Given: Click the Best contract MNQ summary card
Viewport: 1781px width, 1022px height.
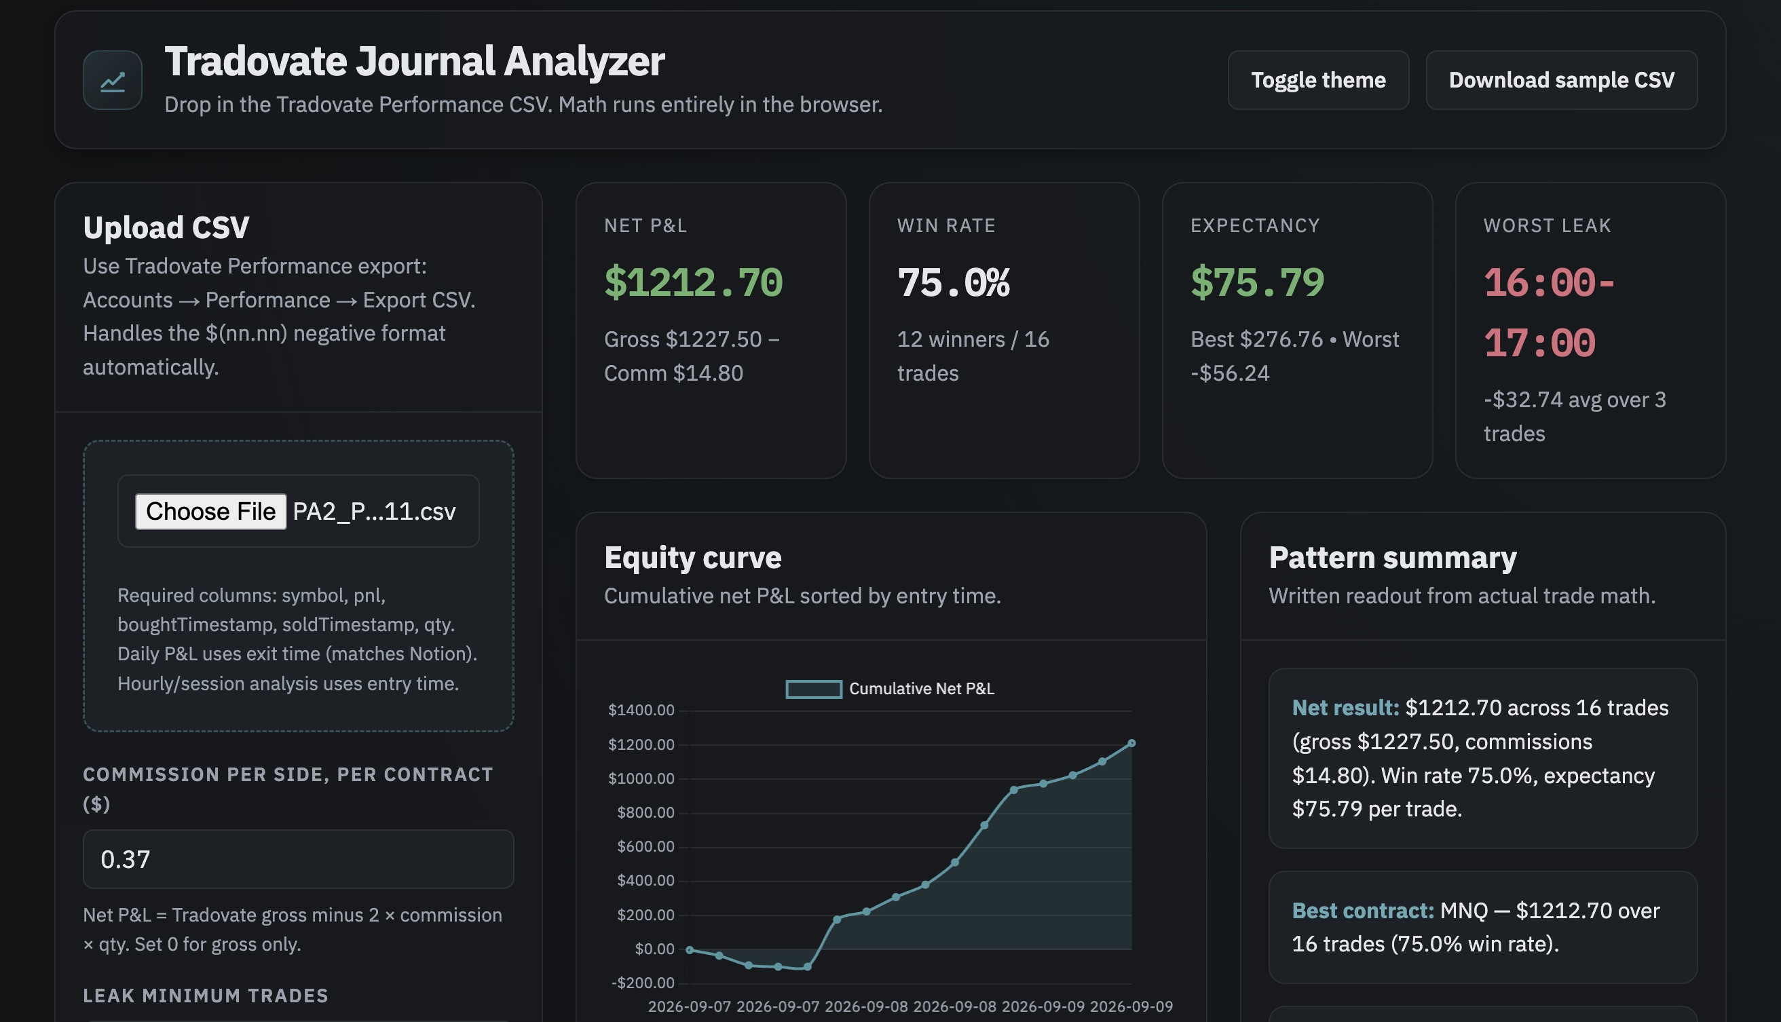Looking at the screenshot, I should 1482,927.
